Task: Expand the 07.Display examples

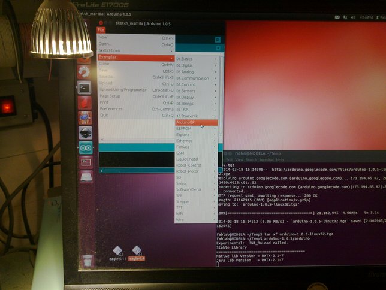Action: pyautogui.click(x=197, y=98)
